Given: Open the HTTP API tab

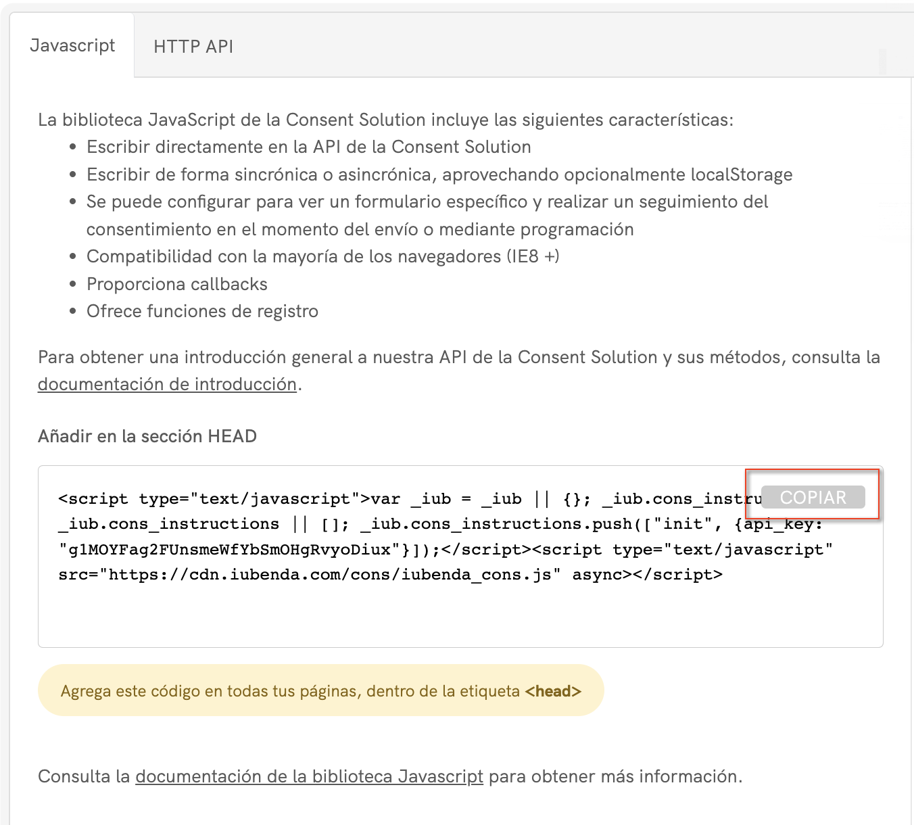Looking at the screenshot, I should point(193,47).
